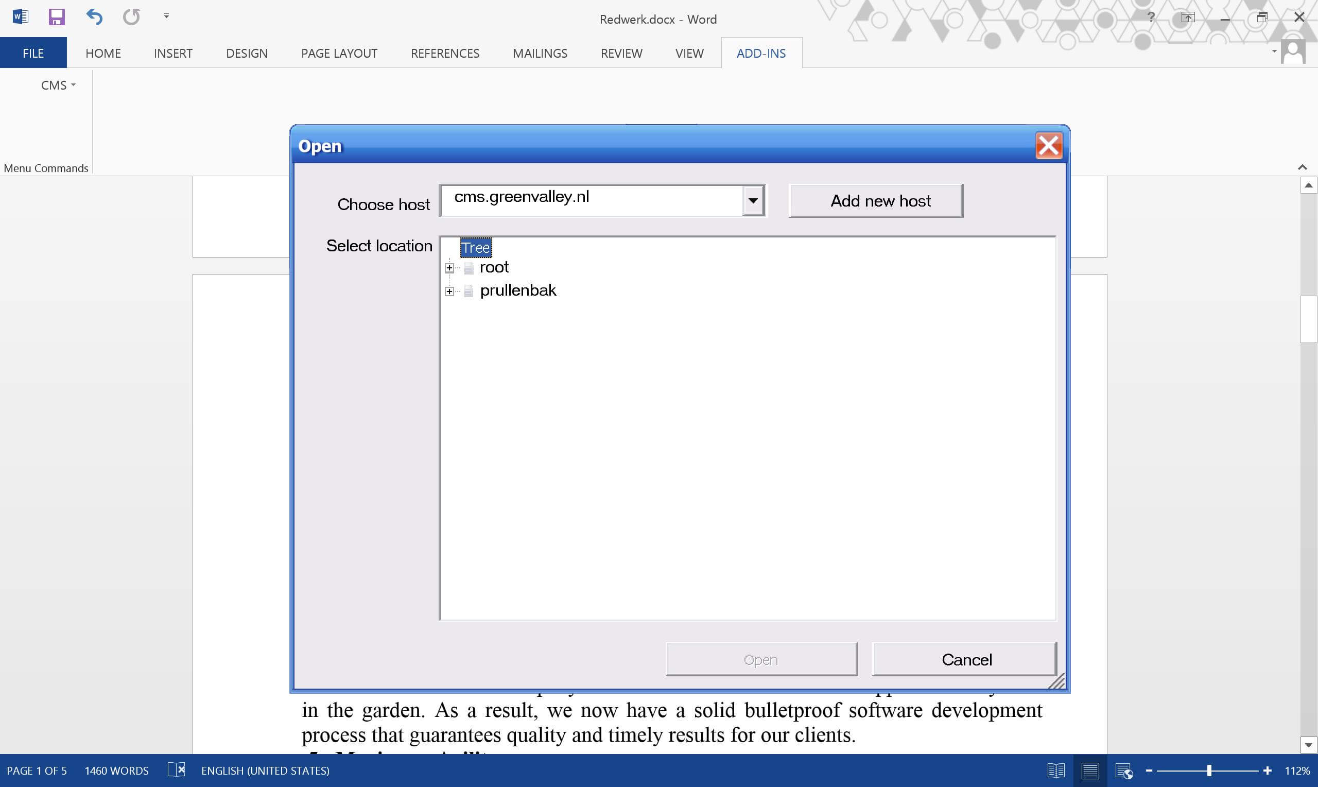This screenshot has width=1318, height=787.
Task: Expand the prullenbak tree node
Action: pos(449,291)
